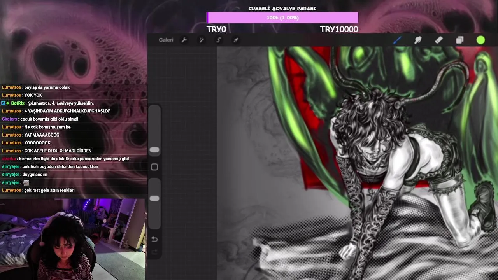
Task: Click Lumetros name beside 'YOOOOOOOK'
Action: 11,143
